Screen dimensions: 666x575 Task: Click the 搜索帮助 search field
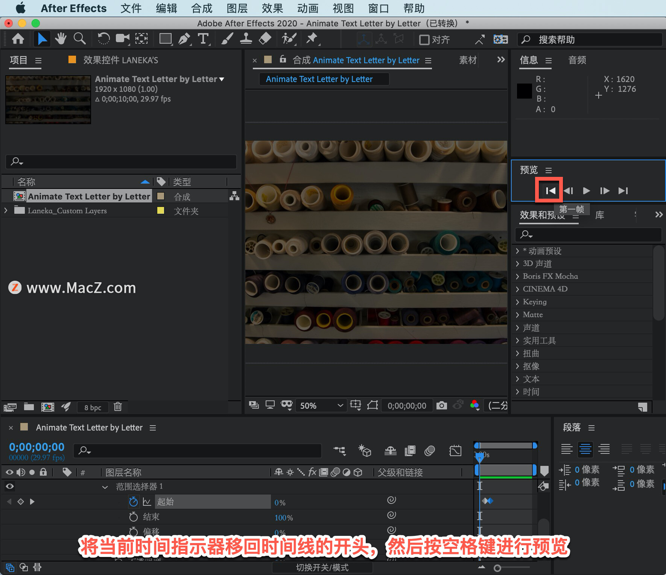coord(590,40)
